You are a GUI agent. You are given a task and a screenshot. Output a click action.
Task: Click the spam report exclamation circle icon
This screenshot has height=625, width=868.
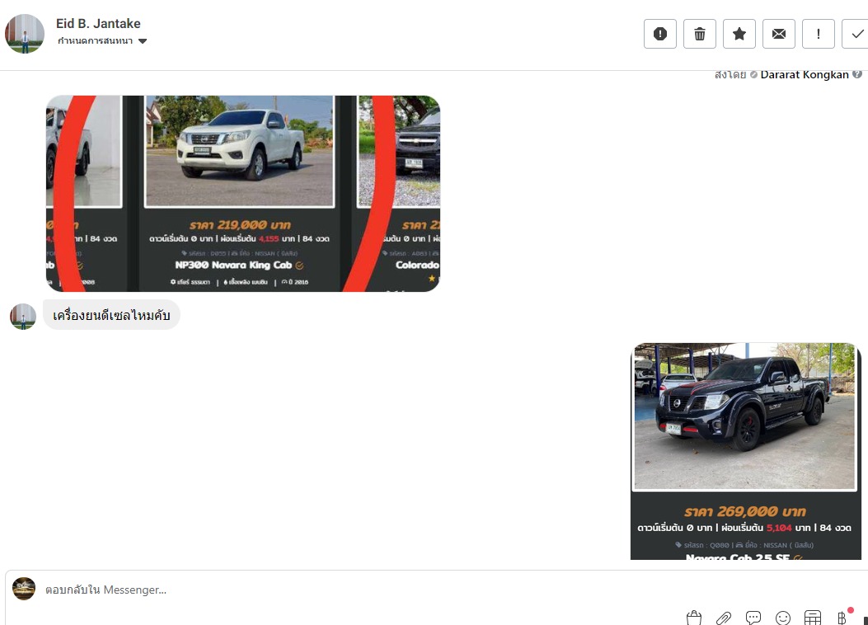[659, 34]
